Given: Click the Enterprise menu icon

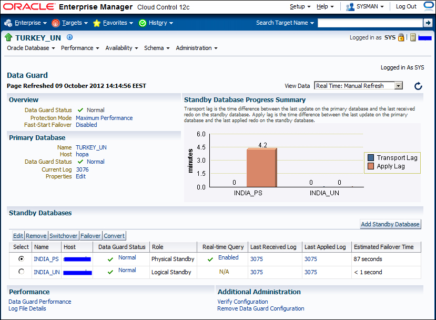Looking at the screenshot, I should point(8,23).
